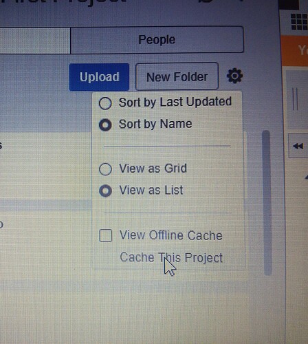Click the project title heading at top
This screenshot has width=308, height=344.
pyautogui.click(x=63, y=2)
